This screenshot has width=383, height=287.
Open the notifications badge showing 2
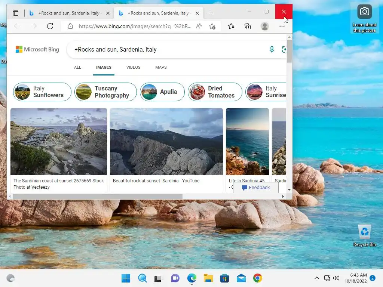click(x=373, y=278)
